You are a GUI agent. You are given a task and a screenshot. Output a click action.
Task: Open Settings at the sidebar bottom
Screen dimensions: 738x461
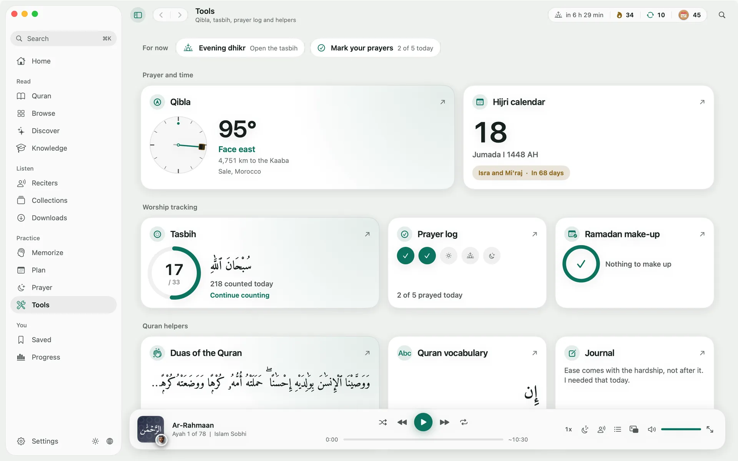coord(38,441)
